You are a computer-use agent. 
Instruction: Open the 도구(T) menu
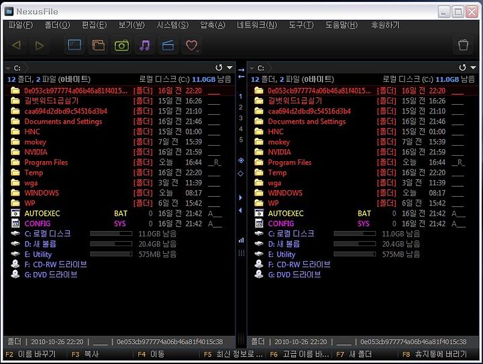(x=301, y=25)
